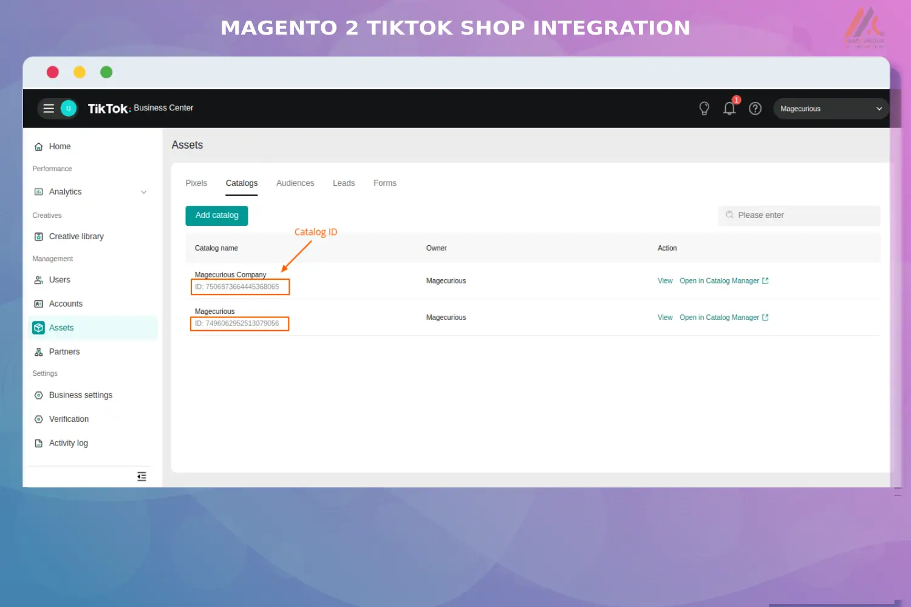Screen dimensions: 911x607
Task: Select Home in the sidebar
Action: pos(58,146)
